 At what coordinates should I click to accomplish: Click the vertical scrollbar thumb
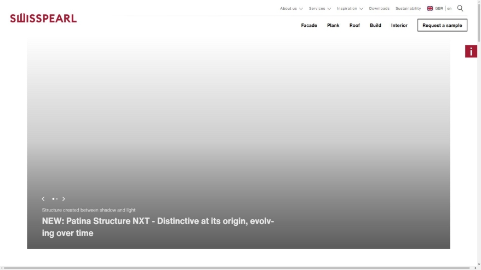(479, 22)
